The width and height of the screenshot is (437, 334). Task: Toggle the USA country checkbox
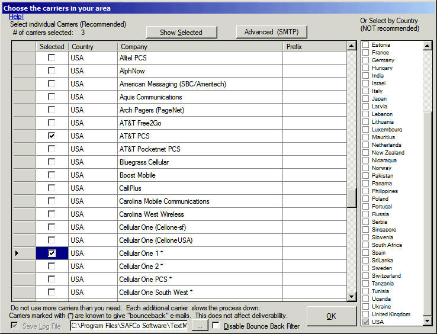[366, 322]
